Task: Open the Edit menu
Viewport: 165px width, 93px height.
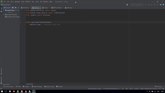Action: click(8, 2)
